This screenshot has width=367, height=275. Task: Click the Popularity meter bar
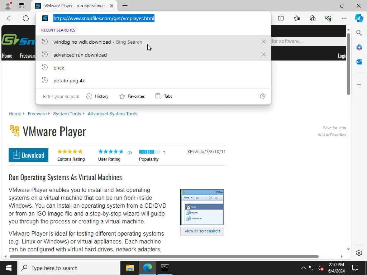tap(149, 152)
